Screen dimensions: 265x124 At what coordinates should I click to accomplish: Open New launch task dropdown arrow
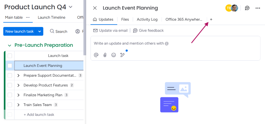point(40,31)
